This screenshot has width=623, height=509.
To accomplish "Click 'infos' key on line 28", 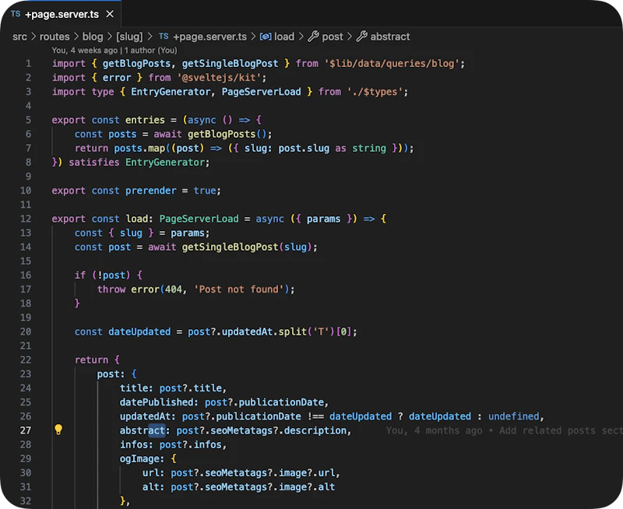I will coord(133,444).
